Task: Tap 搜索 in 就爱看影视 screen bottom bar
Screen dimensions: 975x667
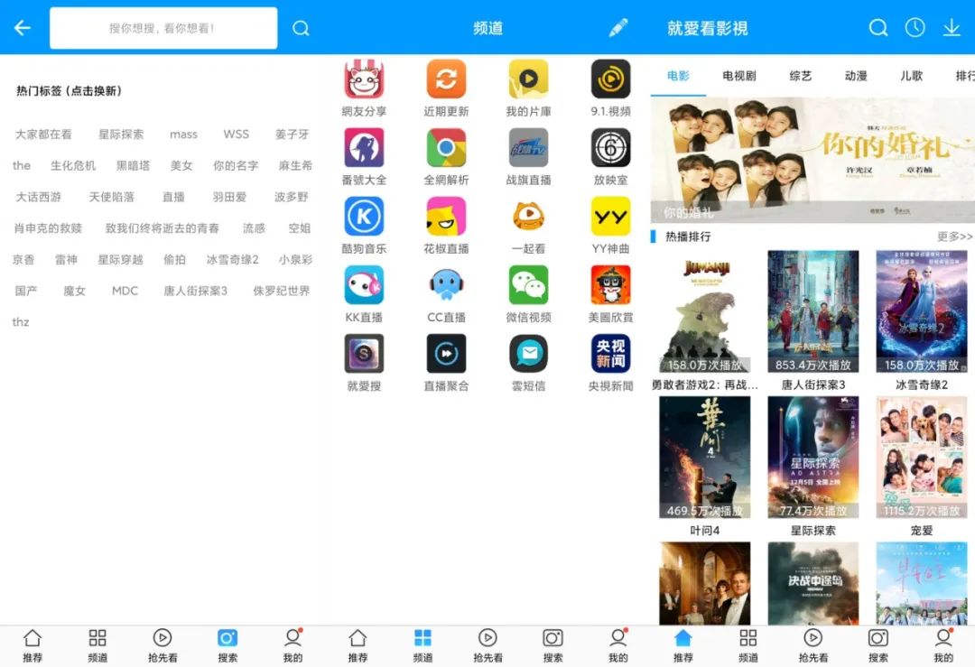Action: click(x=878, y=646)
